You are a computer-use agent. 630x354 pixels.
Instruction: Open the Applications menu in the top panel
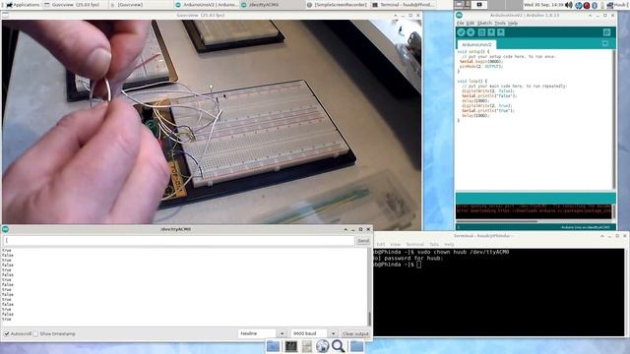[22, 5]
